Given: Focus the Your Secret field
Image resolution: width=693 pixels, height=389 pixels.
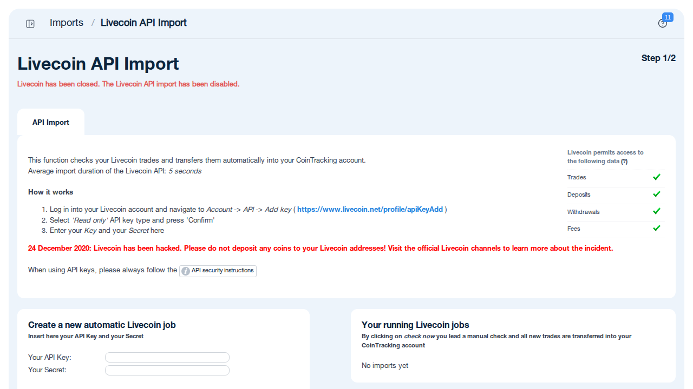Looking at the screenshot, I should (167, 370).
